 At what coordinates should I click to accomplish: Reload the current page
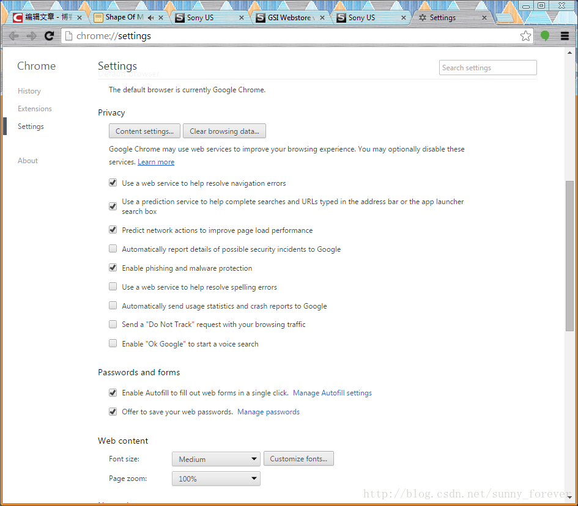[x=49, y=35]
